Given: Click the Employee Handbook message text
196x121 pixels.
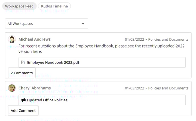Looking at the screenshot, I should [x=101, y=49].
